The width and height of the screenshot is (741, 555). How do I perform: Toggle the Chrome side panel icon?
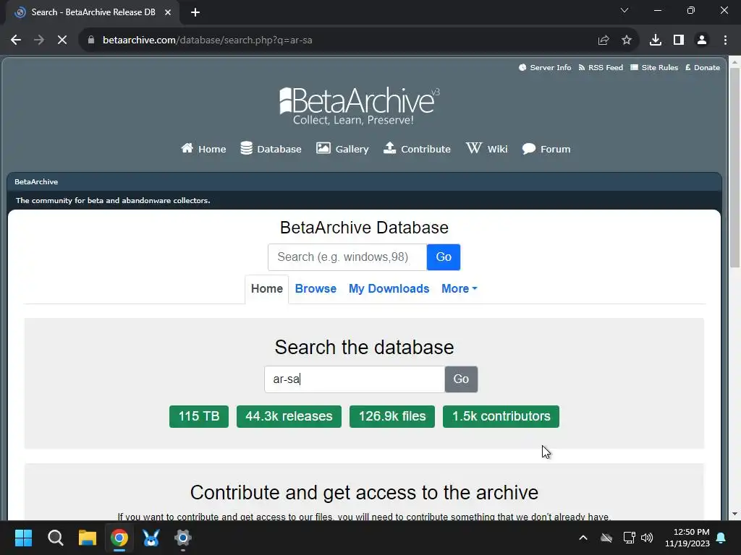tap(679, 40)
